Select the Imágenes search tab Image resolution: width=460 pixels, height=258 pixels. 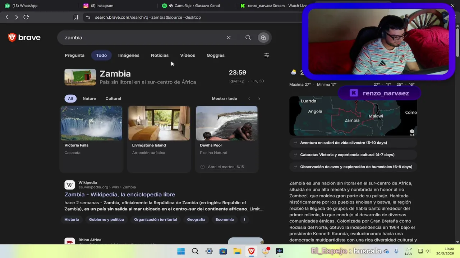(129, 55)
